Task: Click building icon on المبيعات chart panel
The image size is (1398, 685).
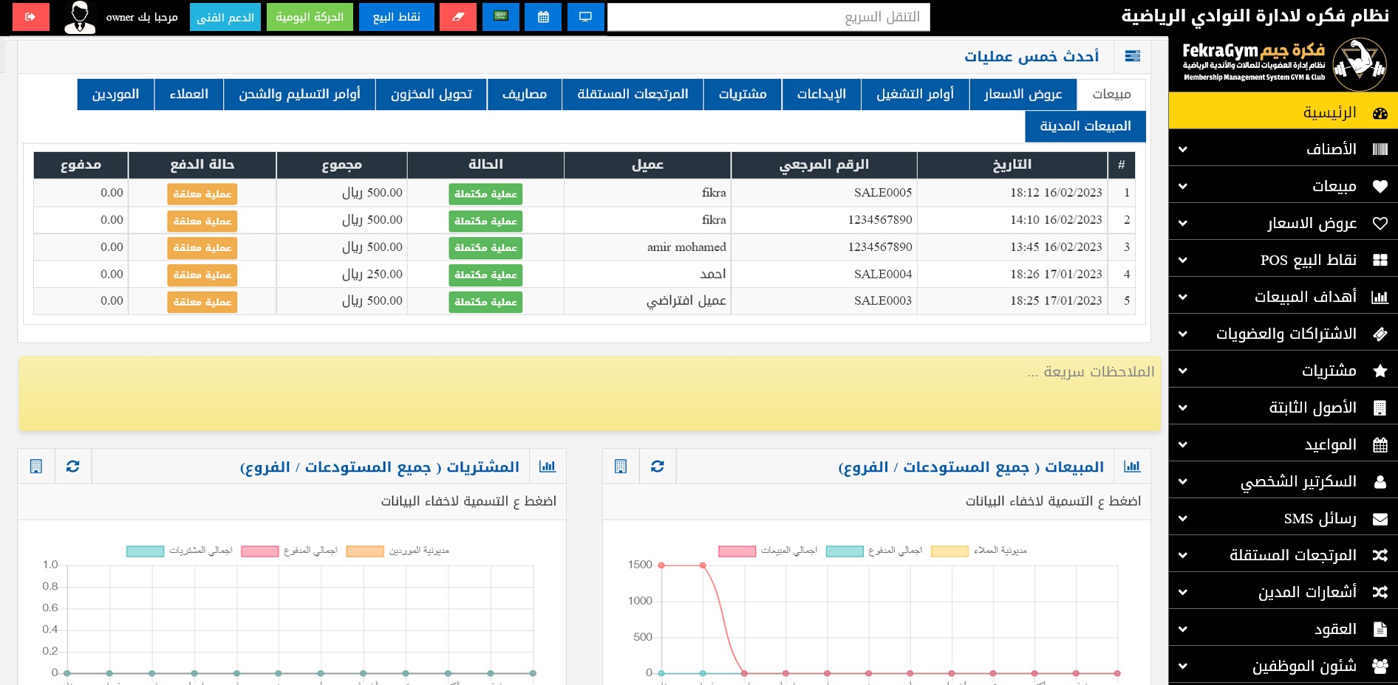Action: 621,466
